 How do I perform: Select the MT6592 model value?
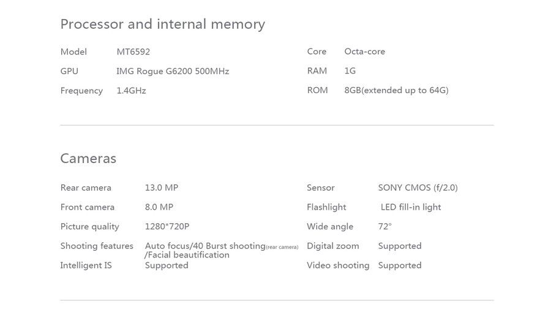coord(133,51)
